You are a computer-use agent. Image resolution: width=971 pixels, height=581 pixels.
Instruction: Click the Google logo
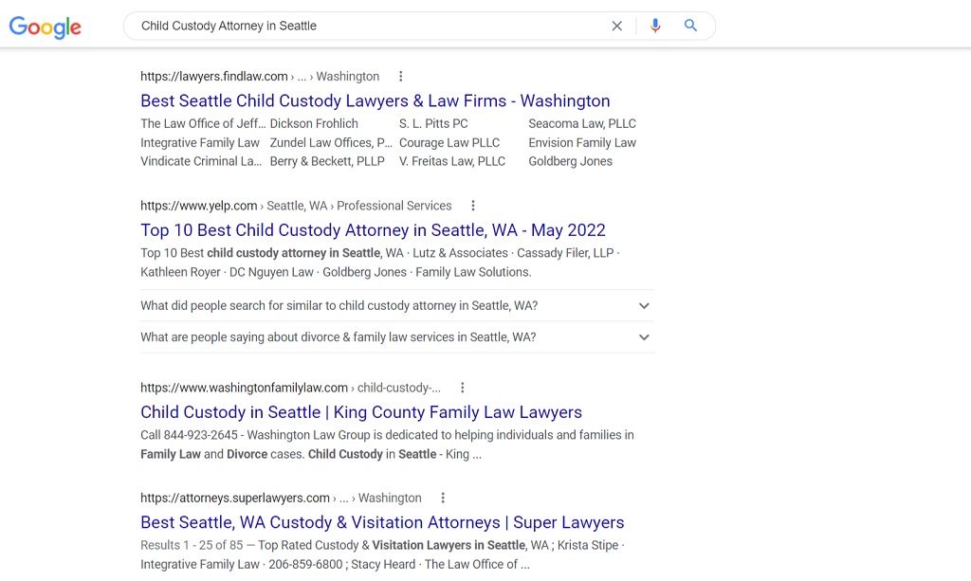[x=46, y=27]
